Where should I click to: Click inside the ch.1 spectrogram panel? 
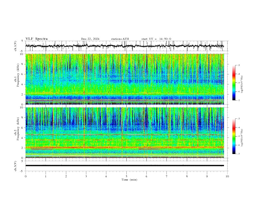(125, 79)
